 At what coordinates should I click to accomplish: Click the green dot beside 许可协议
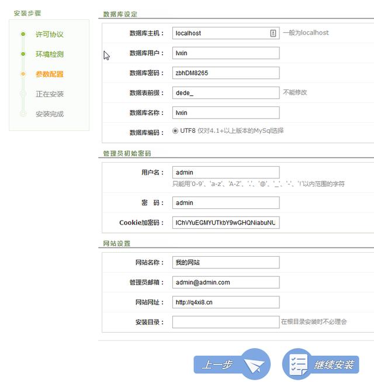coord(23,35)
